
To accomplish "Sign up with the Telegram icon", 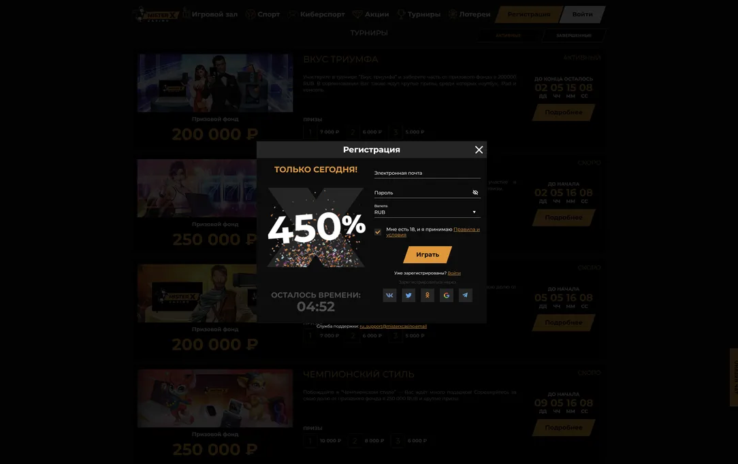I will [466, 295].
